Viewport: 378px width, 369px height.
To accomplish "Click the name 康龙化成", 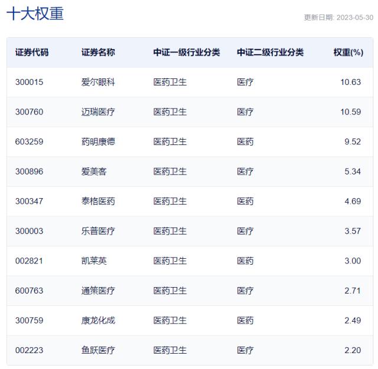I will point(98,321).
